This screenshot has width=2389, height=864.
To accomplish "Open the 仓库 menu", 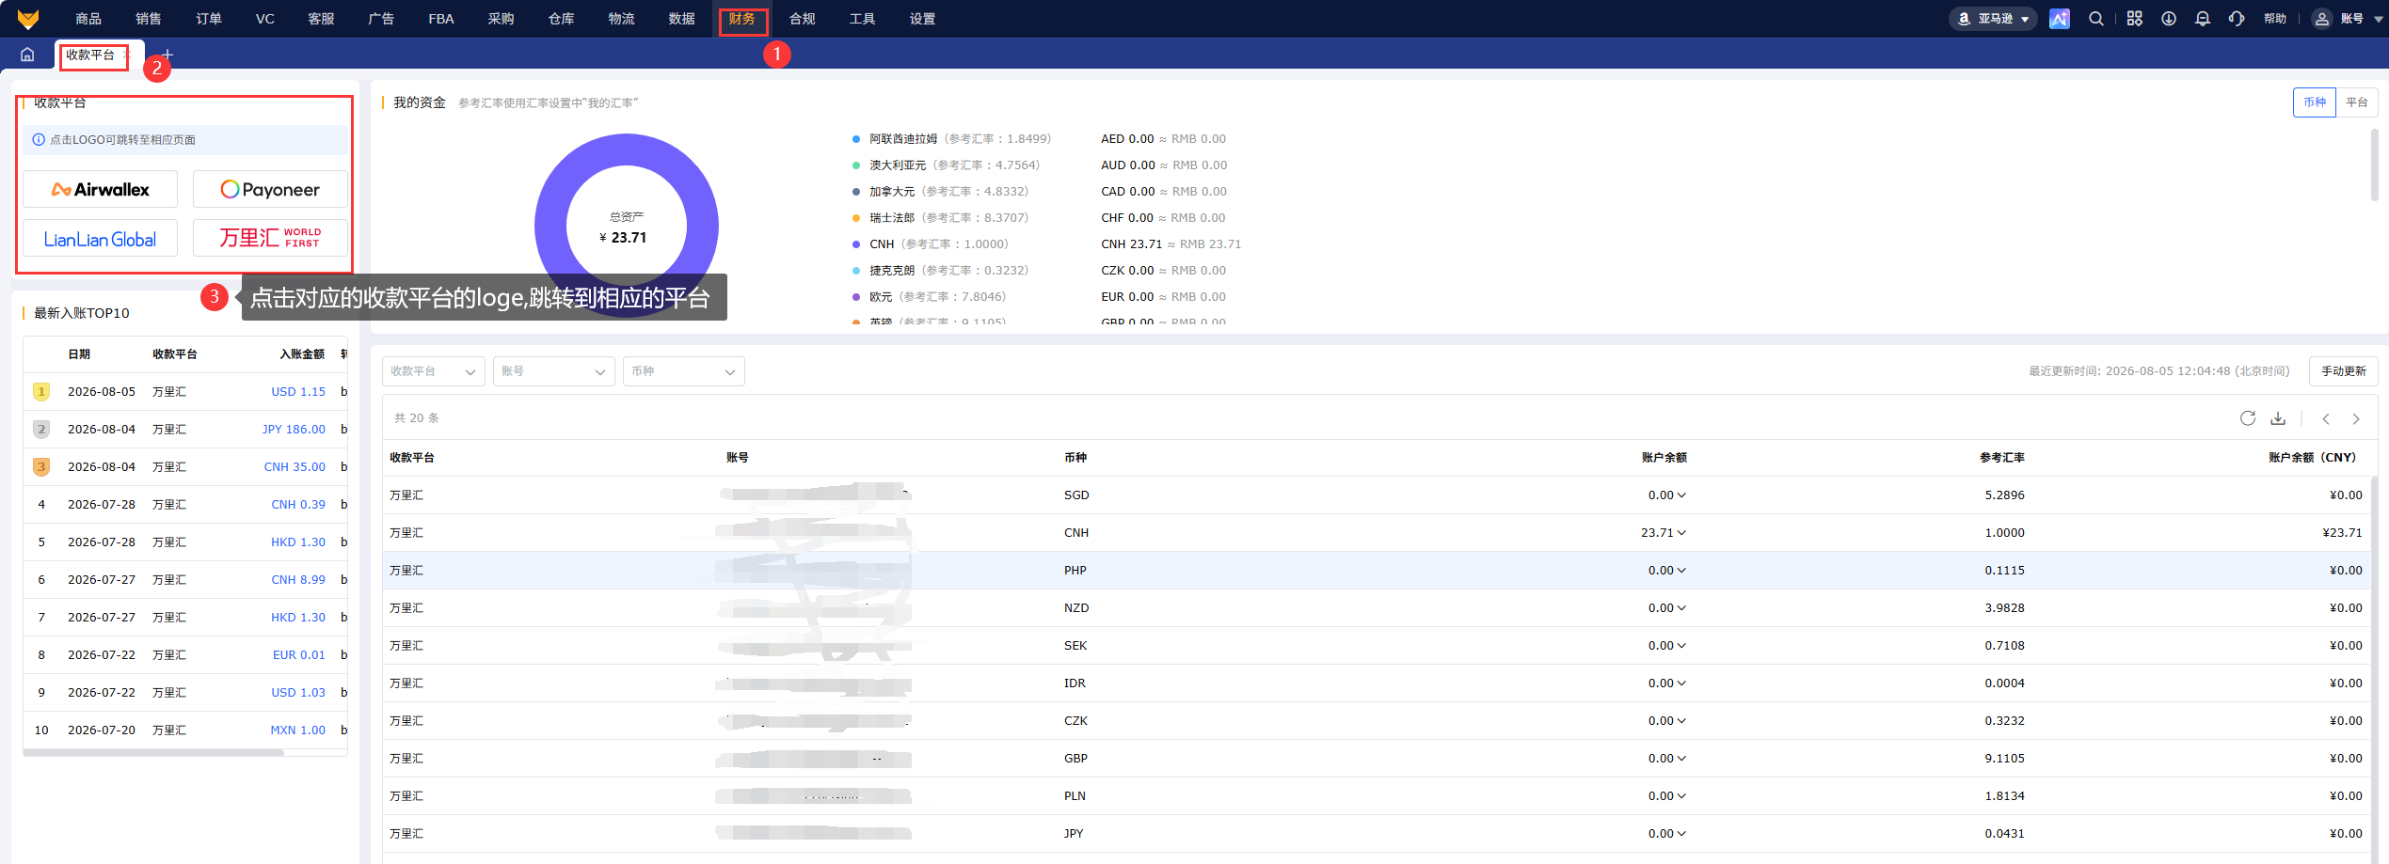I will [562, 19].
